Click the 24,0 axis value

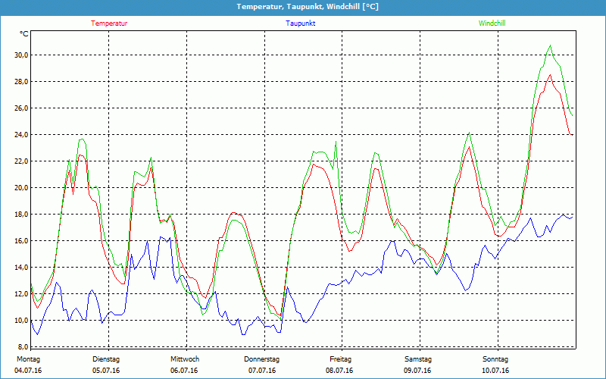[20, 135]
